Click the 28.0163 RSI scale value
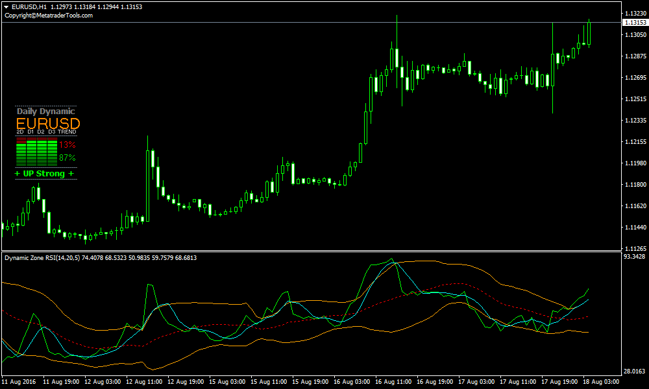The width and height of the screenshot is (649, 389). [x=634, y=371]
